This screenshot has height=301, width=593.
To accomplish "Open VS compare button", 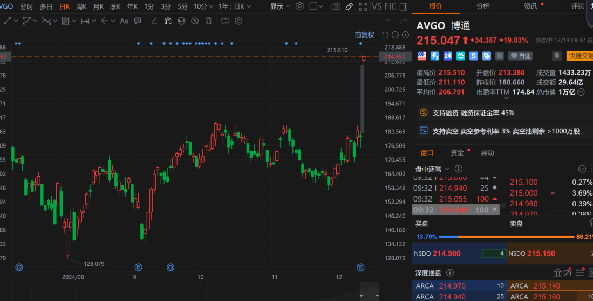I will tap(376, 6).
